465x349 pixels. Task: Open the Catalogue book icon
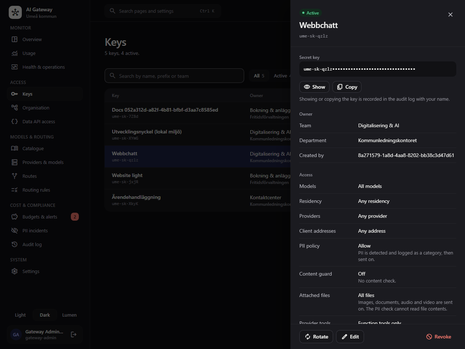[x=15, y=148]
